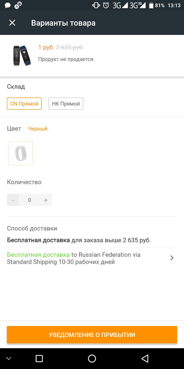Image resolution: width=184 pixels, height=369 pixels.
Task: Hide the navigation bar down-chevron icon
Action: pyautogui.click(x=9, y=359)
